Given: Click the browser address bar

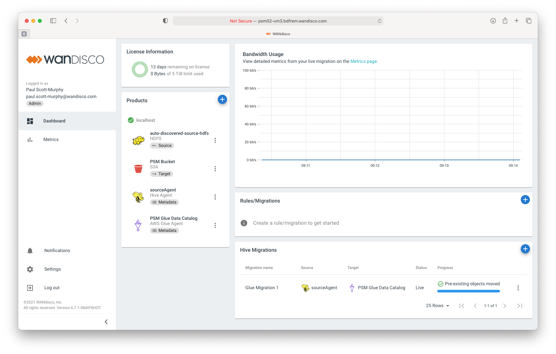Looking at the screenshot, I should point(278,21).
